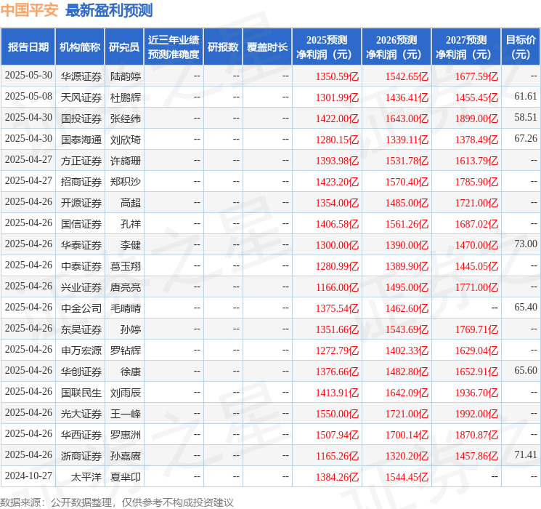Click the 研究员 column header
Viewport: 541px width, 509px height.
click(x=124, y=47)
